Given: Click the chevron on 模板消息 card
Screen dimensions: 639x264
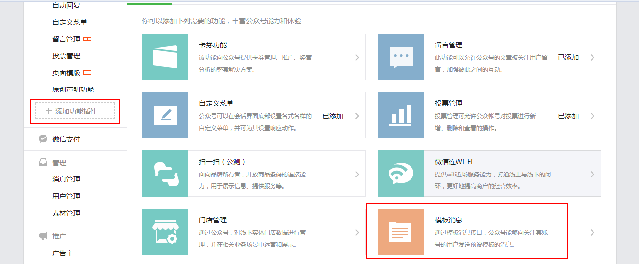Looking at the screenshot, I should (x=593, y=232).
